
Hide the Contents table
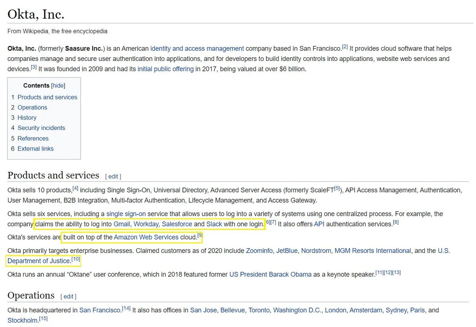(x=58, y=86)
